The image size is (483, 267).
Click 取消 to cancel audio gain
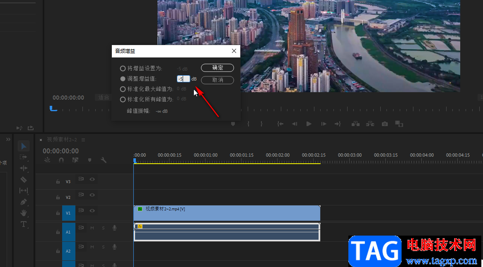click(217, 80)
